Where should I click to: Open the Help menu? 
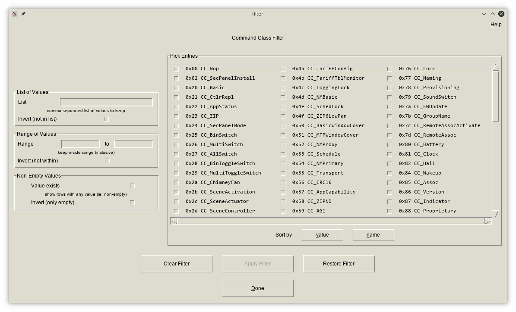click(496, 25)
